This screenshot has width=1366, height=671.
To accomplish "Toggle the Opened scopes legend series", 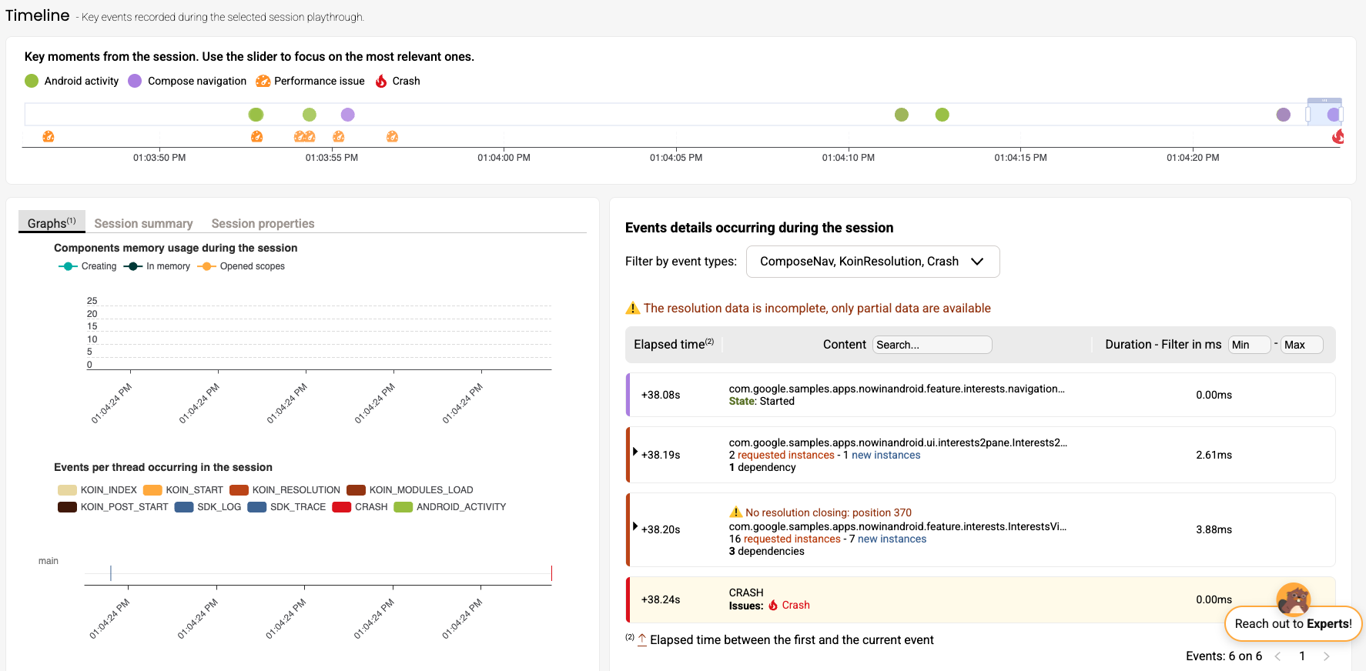I will pyautogui.click(x=241, y=266).
